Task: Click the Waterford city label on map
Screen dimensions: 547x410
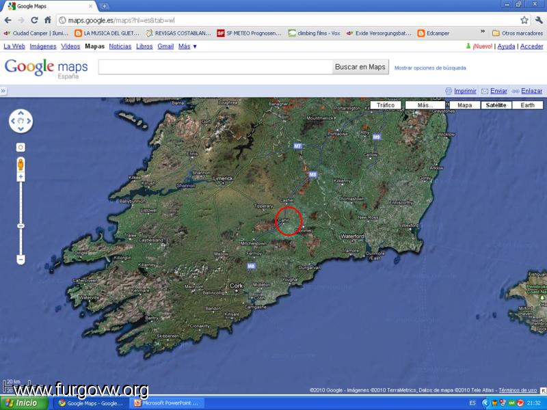Action: [352, 236]
